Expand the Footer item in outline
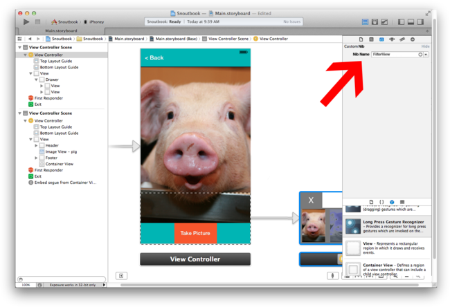 click(36, 158)
